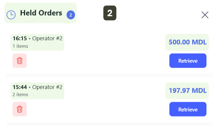
Task: Click Operator #2 on the 16:15 order
Action: (x=47, y=39)
